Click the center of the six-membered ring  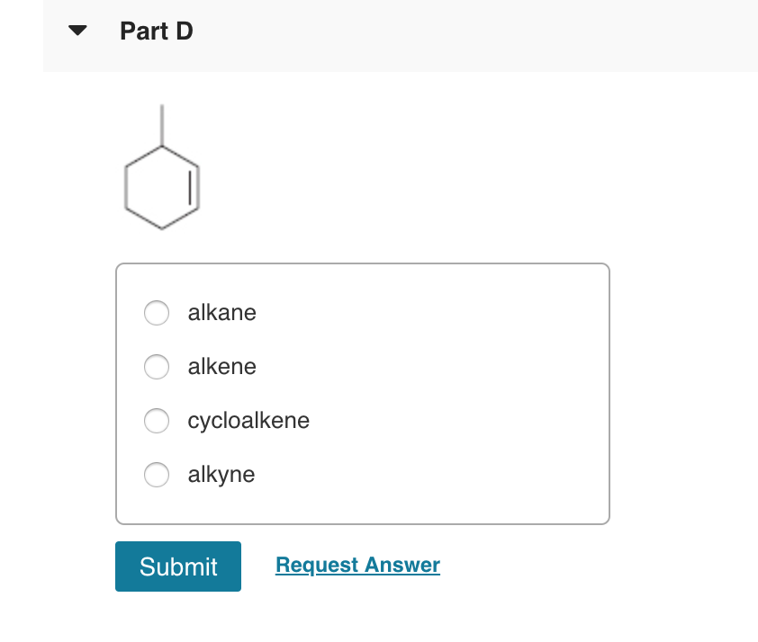[162, 188]
